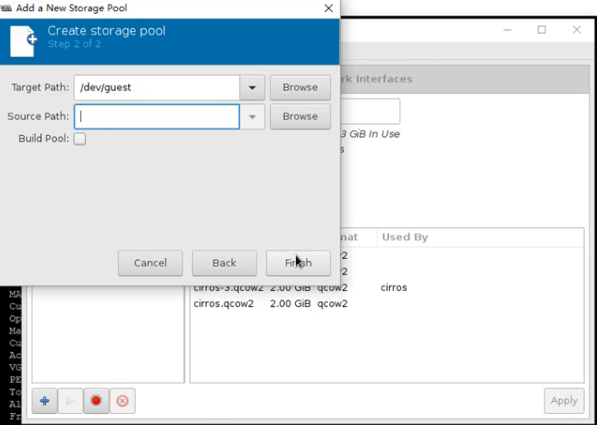Open the Source Path dropdown arrow
The image size is (597, 425).
tap(252, 117)
